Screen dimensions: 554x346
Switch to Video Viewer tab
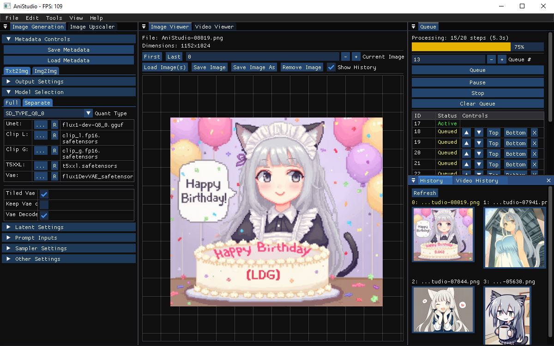(x=214, y=27)
